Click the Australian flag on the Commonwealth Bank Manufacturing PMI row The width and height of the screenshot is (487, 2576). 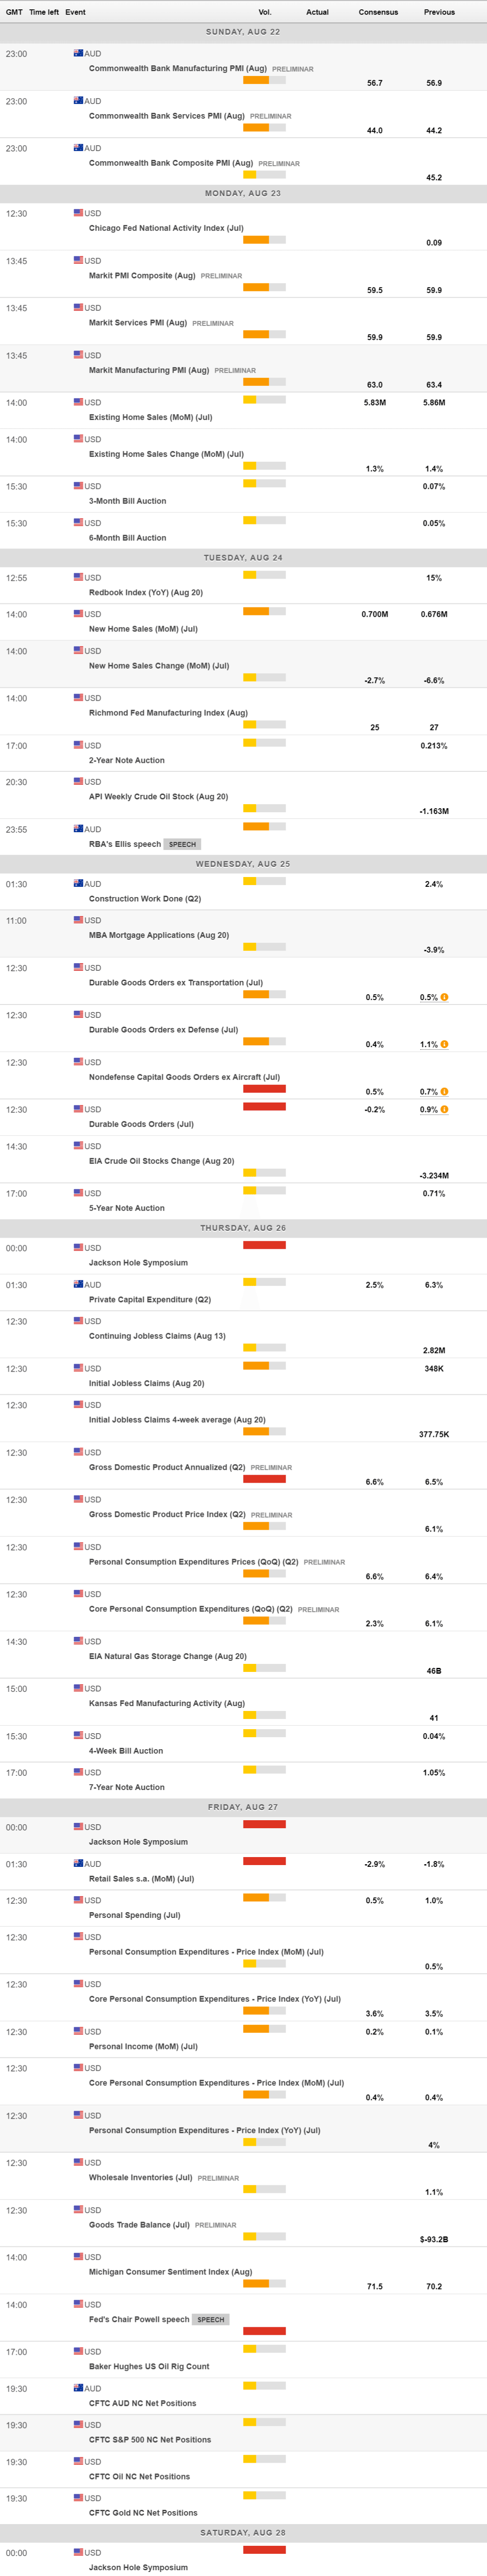coord(78,53)
